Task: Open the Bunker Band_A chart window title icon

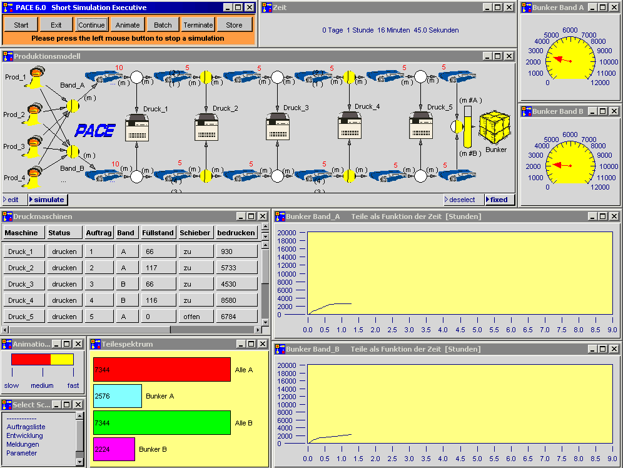Action: point(280,216)
